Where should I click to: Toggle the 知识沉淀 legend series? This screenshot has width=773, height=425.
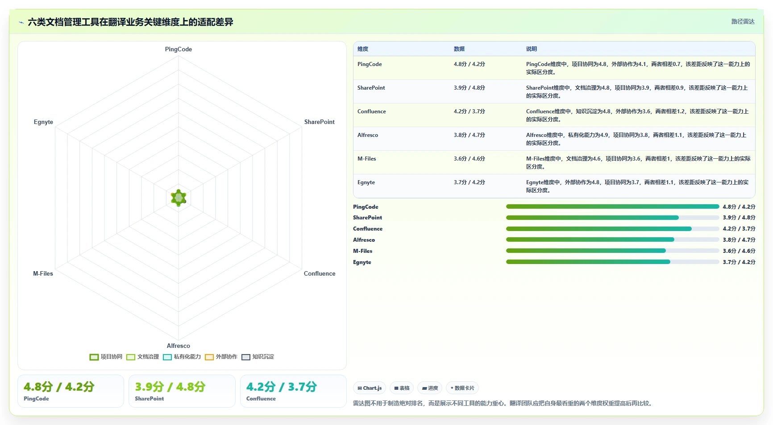[258, 357]
